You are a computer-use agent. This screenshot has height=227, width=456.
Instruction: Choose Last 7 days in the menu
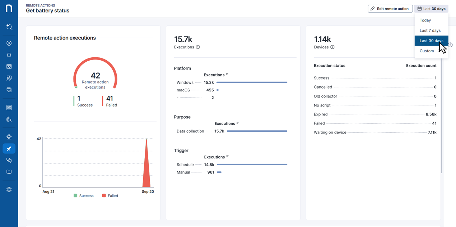coord(430,30)
